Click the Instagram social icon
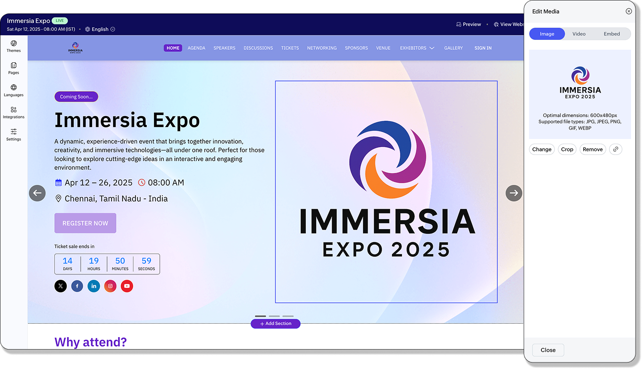642x369 pixels. tap(111, 286)
